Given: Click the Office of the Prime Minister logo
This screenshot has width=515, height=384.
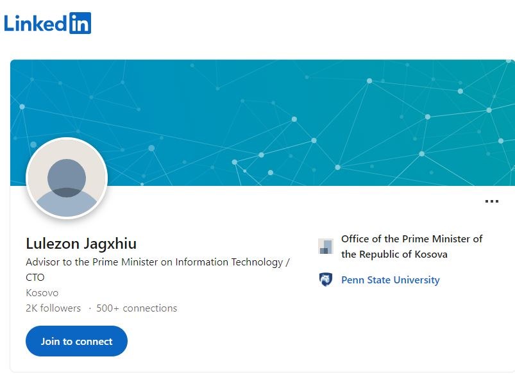Looking at the screenshot, I should pyautogui.click(x=326, y=246).
